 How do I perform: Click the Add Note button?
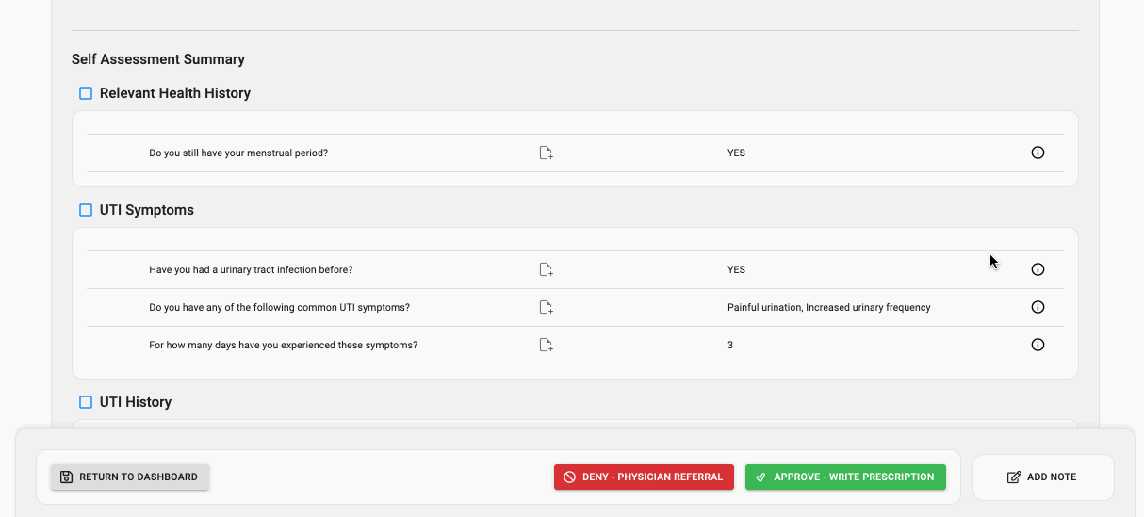(1042, 477)
